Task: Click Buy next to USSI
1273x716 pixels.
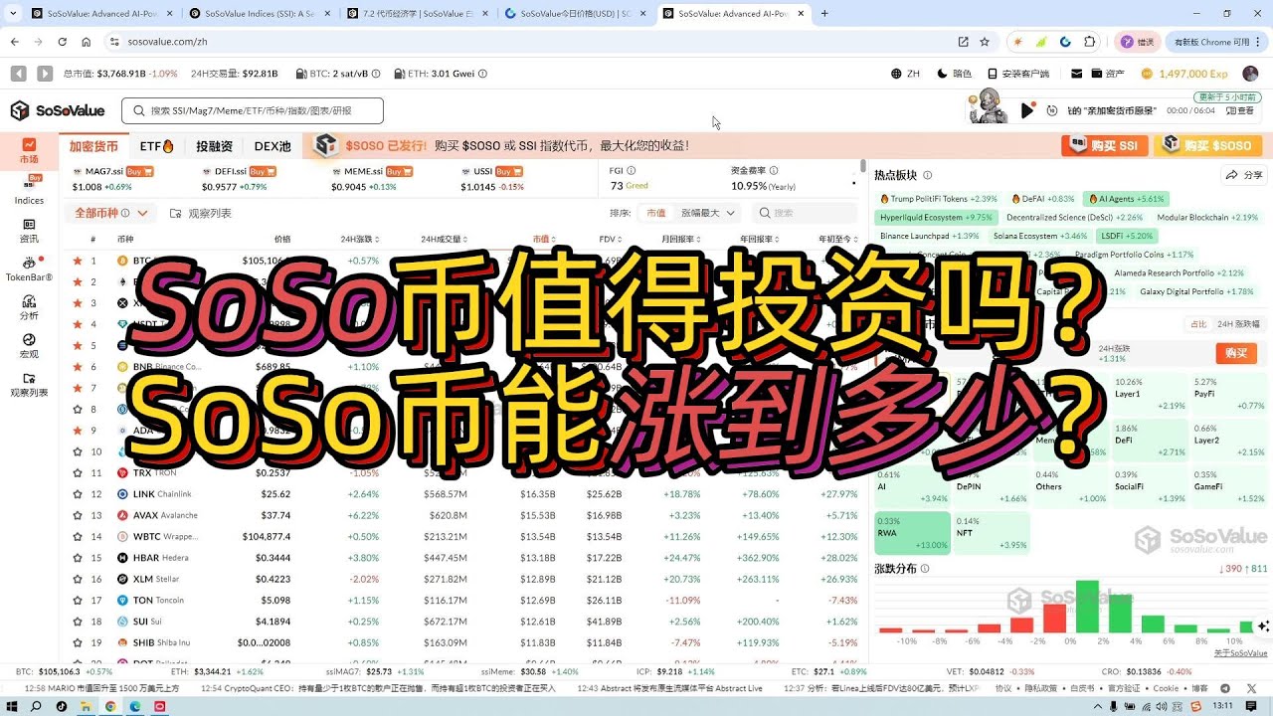Action: [x=509, y=171]
